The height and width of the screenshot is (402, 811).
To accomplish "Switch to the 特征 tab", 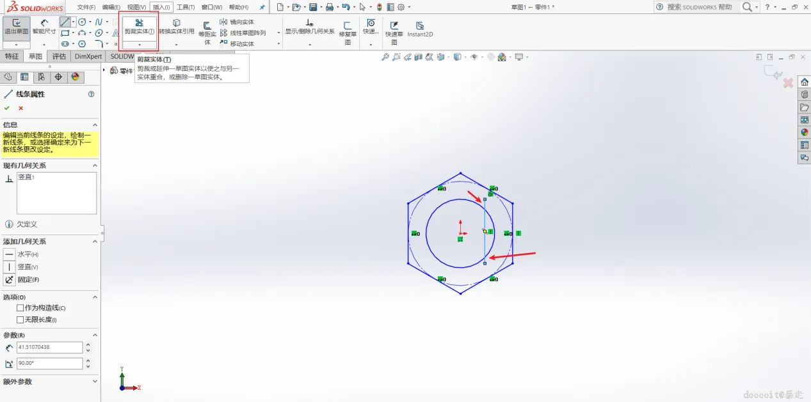I will (12, 56).
